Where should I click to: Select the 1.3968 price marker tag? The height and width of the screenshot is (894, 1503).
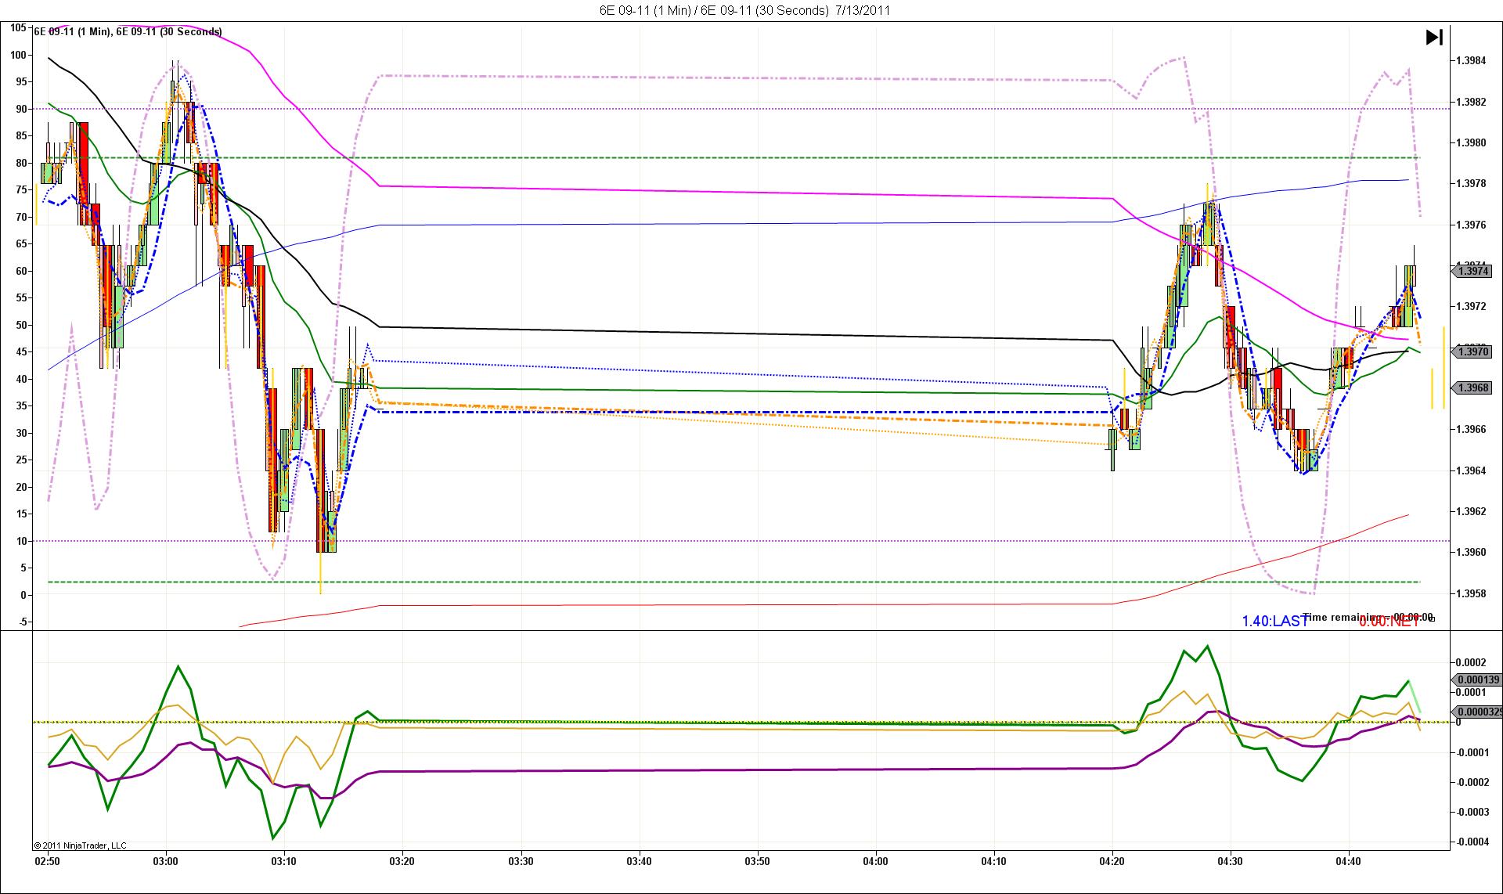[1472, 388]
